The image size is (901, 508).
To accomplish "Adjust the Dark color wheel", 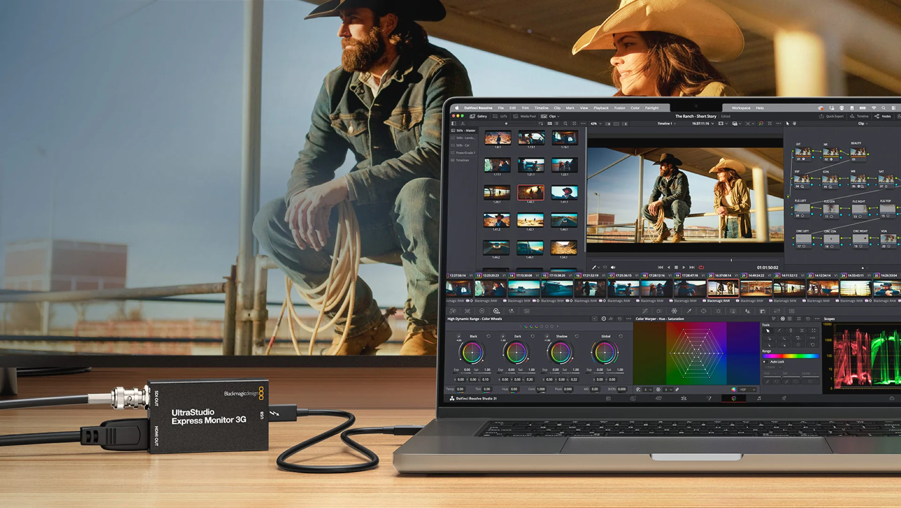I will click(516, 353).
